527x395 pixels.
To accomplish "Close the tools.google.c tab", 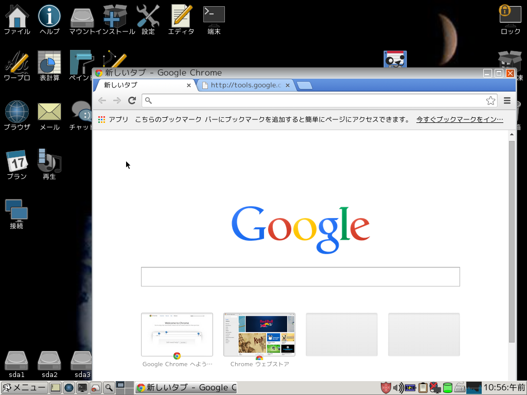I will point(288,85).
